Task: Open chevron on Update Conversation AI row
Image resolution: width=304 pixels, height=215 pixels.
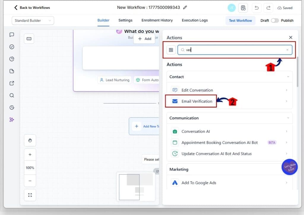Action: [286, 154]
